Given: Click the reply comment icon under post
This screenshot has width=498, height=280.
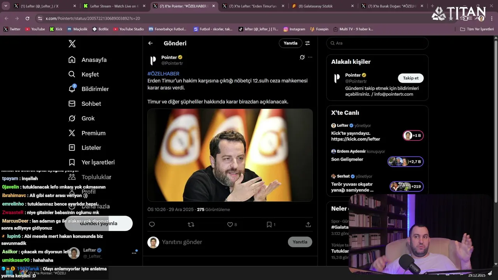Looking at the screenshot, I should [x=152, y=224].
